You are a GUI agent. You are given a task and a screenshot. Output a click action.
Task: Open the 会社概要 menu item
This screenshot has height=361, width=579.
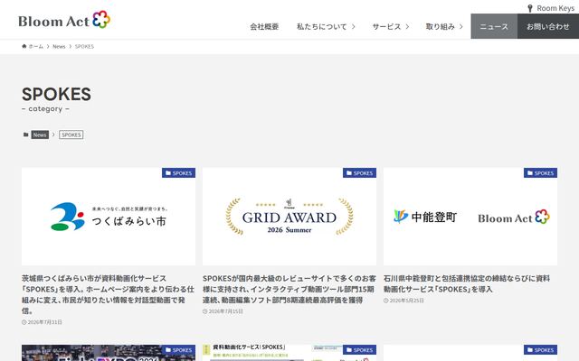pyautogui.click(x=264, y=26)
